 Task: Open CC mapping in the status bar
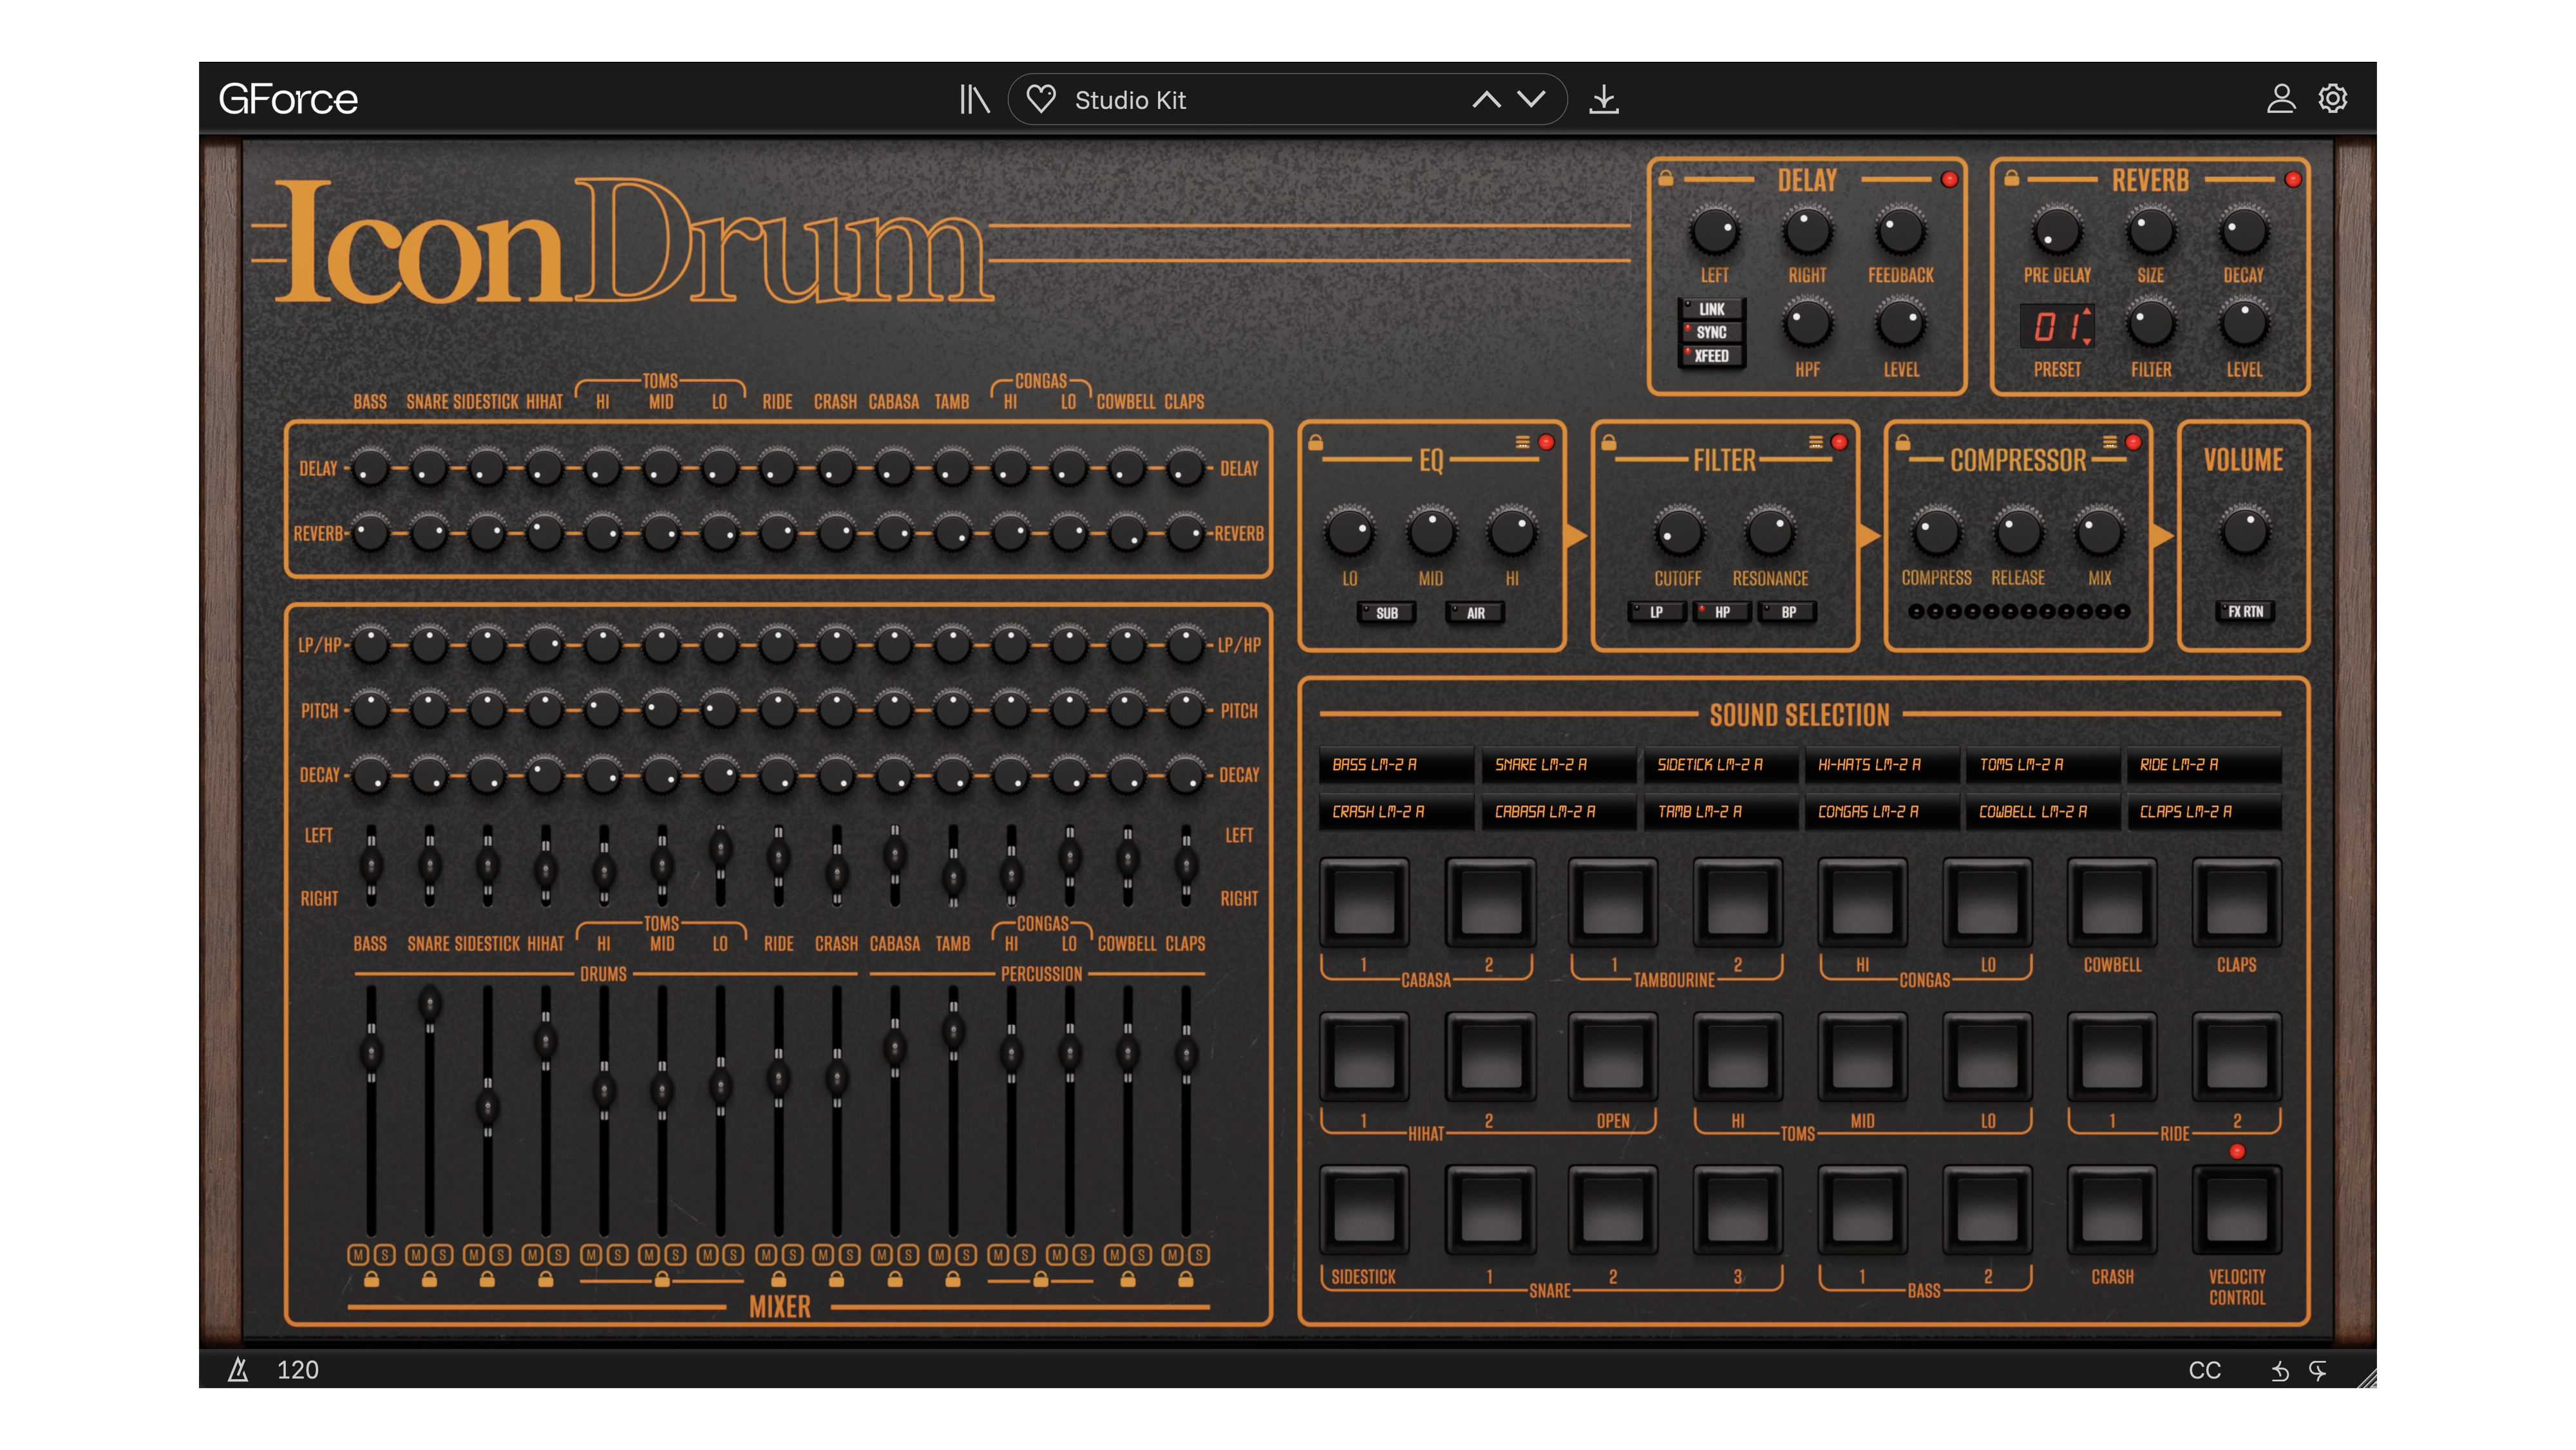[x=2204, y=1370]
